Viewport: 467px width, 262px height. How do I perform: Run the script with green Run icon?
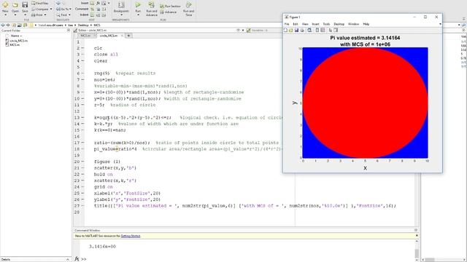(x=138, y=5)
